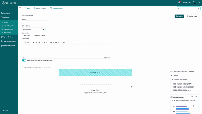Click the redo icon in the editor
The image size is (202, 114).
click(x=28, y=42)
